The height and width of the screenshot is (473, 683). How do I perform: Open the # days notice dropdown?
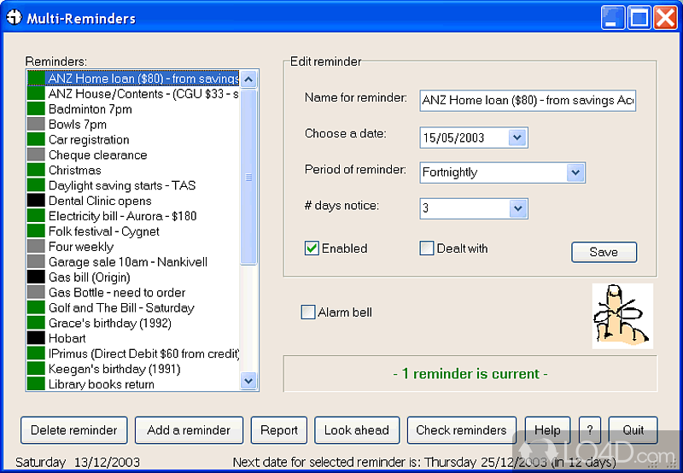coord(518,208)
